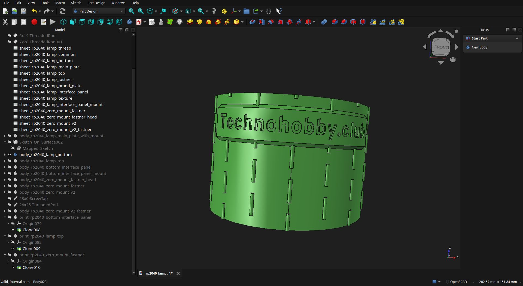Redo the last undone action
This screenshot has height=286, width=523.
point(47,11)
